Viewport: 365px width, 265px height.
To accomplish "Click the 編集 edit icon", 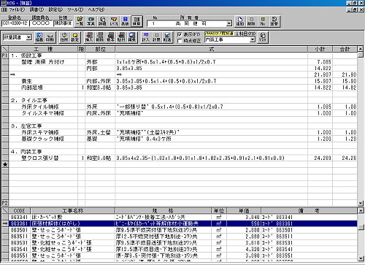I will (132, 37).
